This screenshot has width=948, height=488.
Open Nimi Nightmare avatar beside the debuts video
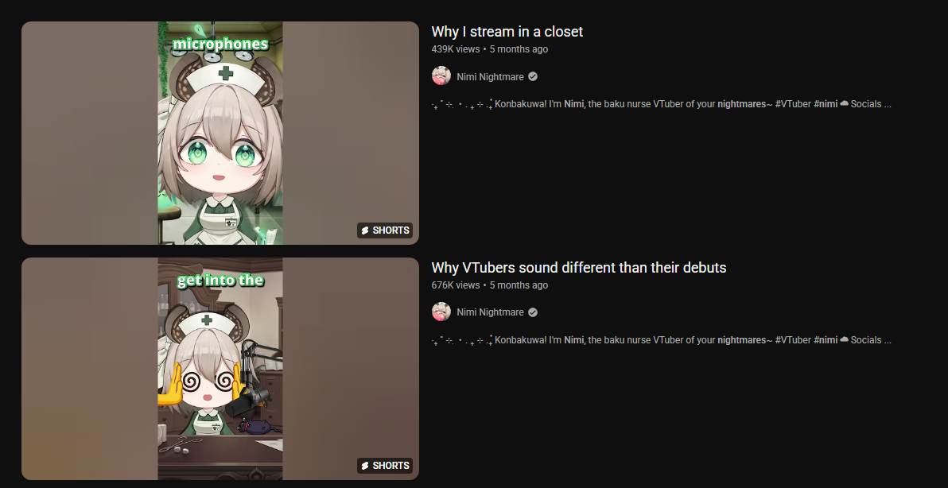tap(441, 312)
